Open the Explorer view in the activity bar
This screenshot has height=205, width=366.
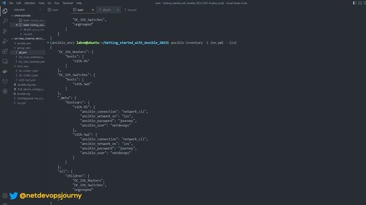pos(5,11)
